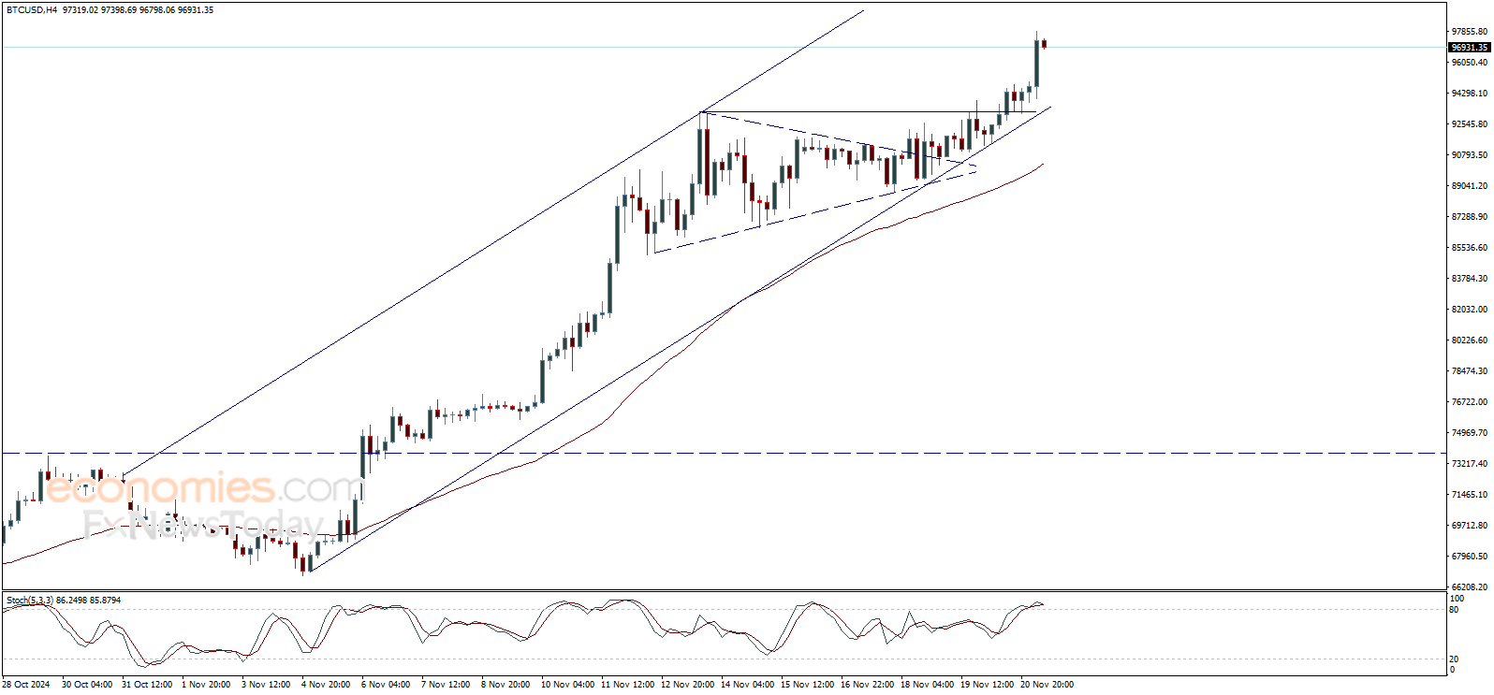Select the 20 Nov 20:00 time label
This screenshot has width=1494, height=695.
click(x=1047, y=685)
